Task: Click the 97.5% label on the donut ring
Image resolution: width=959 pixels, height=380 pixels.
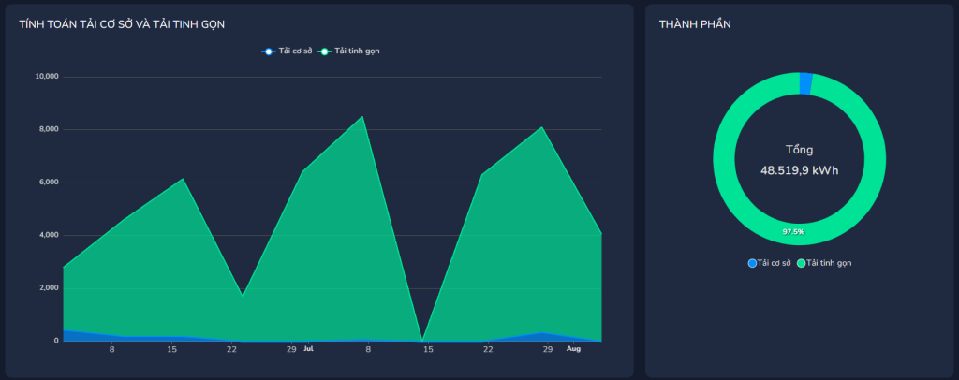Action: pyautogui.click(x=793, y=230)
